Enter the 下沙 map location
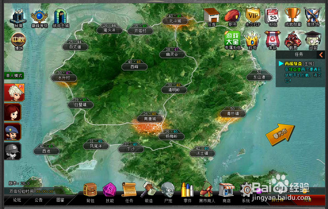 131,147
